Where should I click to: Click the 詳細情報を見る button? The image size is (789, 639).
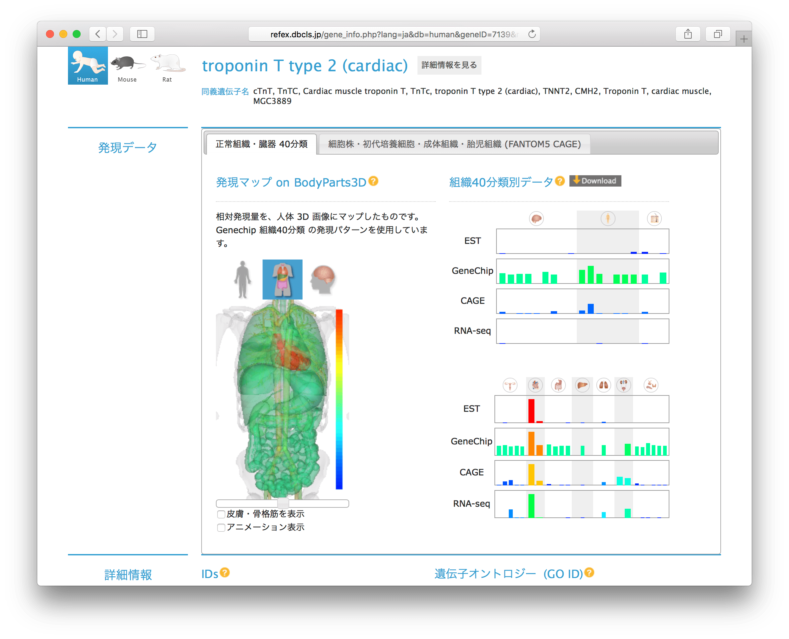pos(449,65)
